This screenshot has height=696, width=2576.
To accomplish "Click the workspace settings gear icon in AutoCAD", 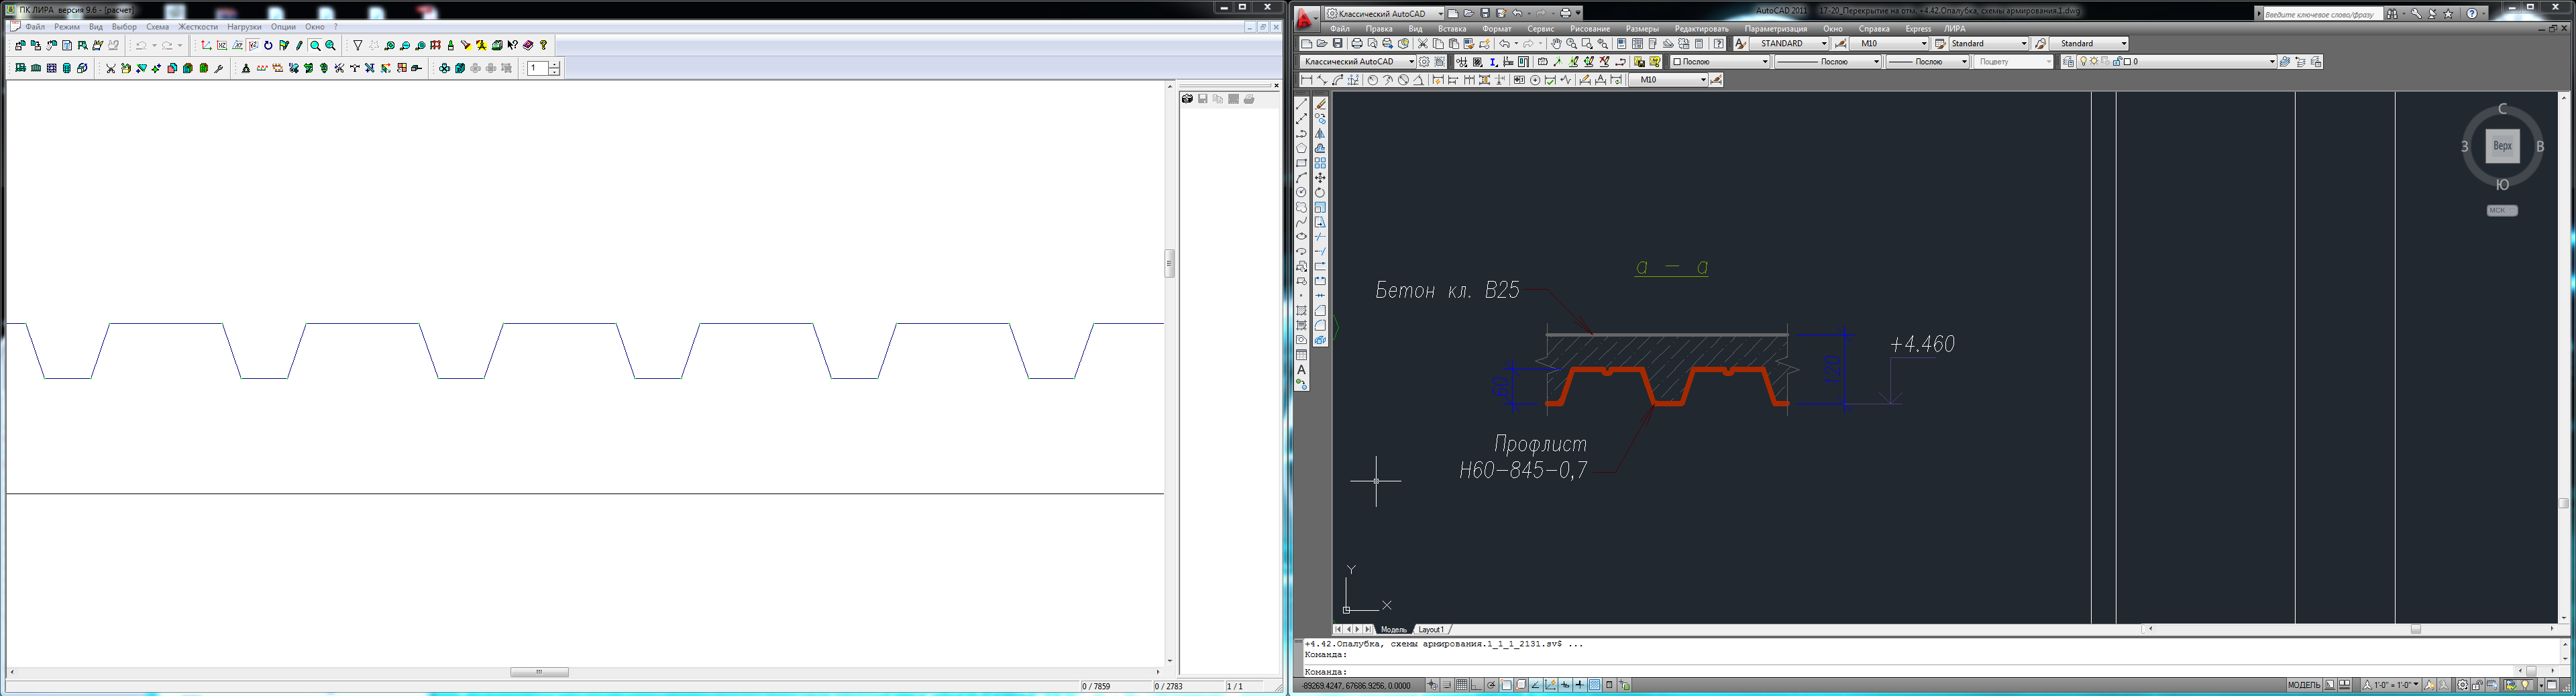I will click(1425, 62).
